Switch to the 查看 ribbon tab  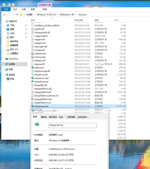pos(33,9)
